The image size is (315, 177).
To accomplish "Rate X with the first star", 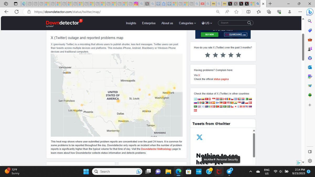I will point(207,55).
